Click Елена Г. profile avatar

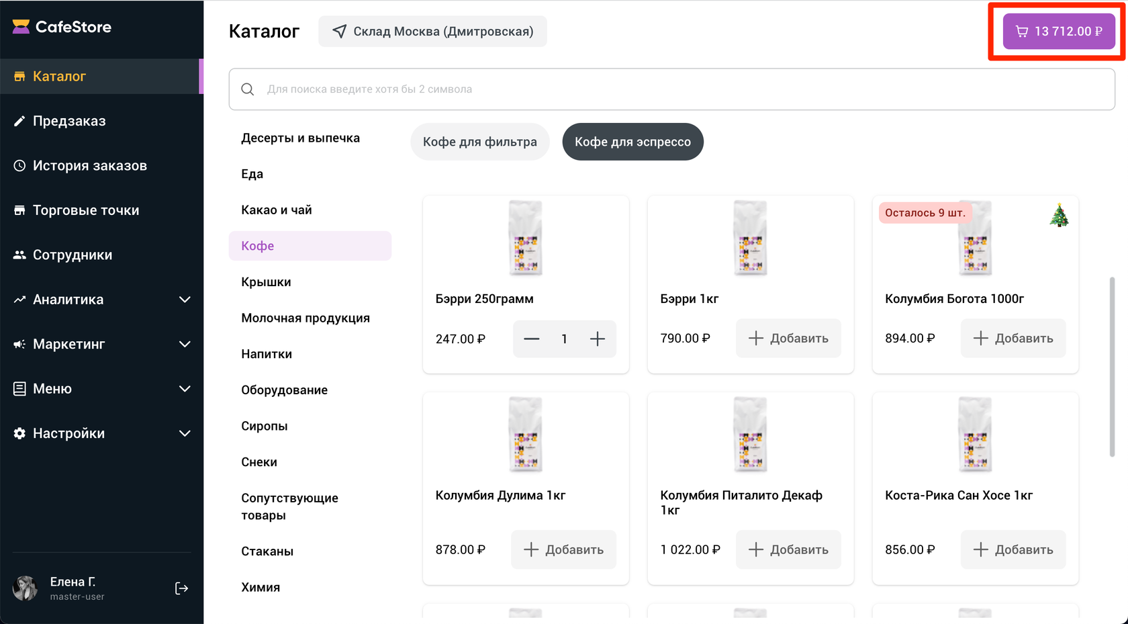(x=26, y=588)
